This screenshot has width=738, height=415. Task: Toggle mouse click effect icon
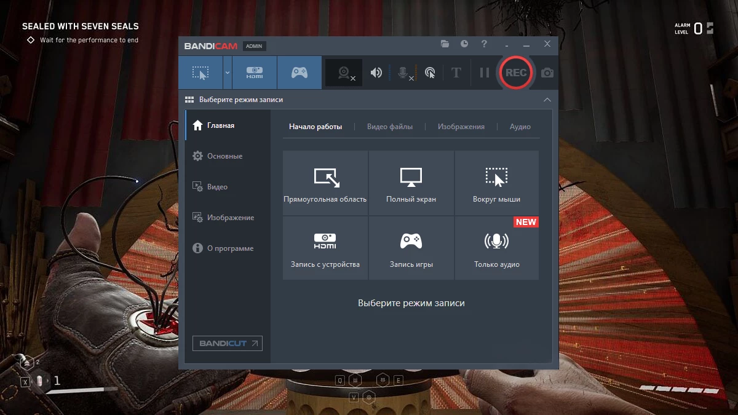click(430, 73)
